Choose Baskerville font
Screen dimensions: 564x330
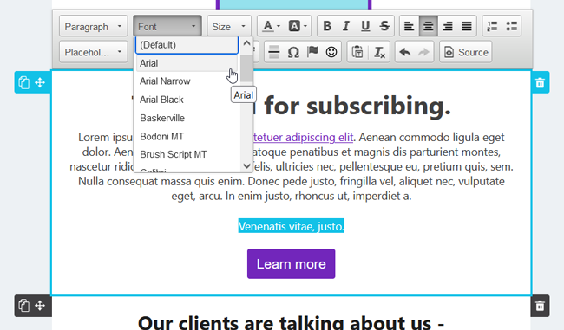coord(187,118)
